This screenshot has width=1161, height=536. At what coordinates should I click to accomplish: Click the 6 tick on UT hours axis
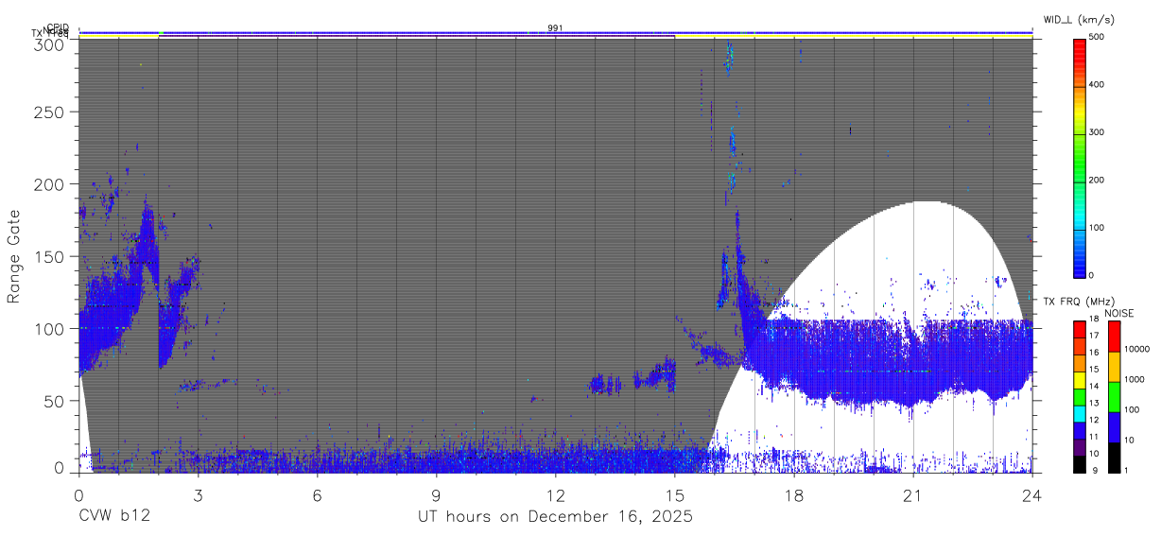click(317, 495)
